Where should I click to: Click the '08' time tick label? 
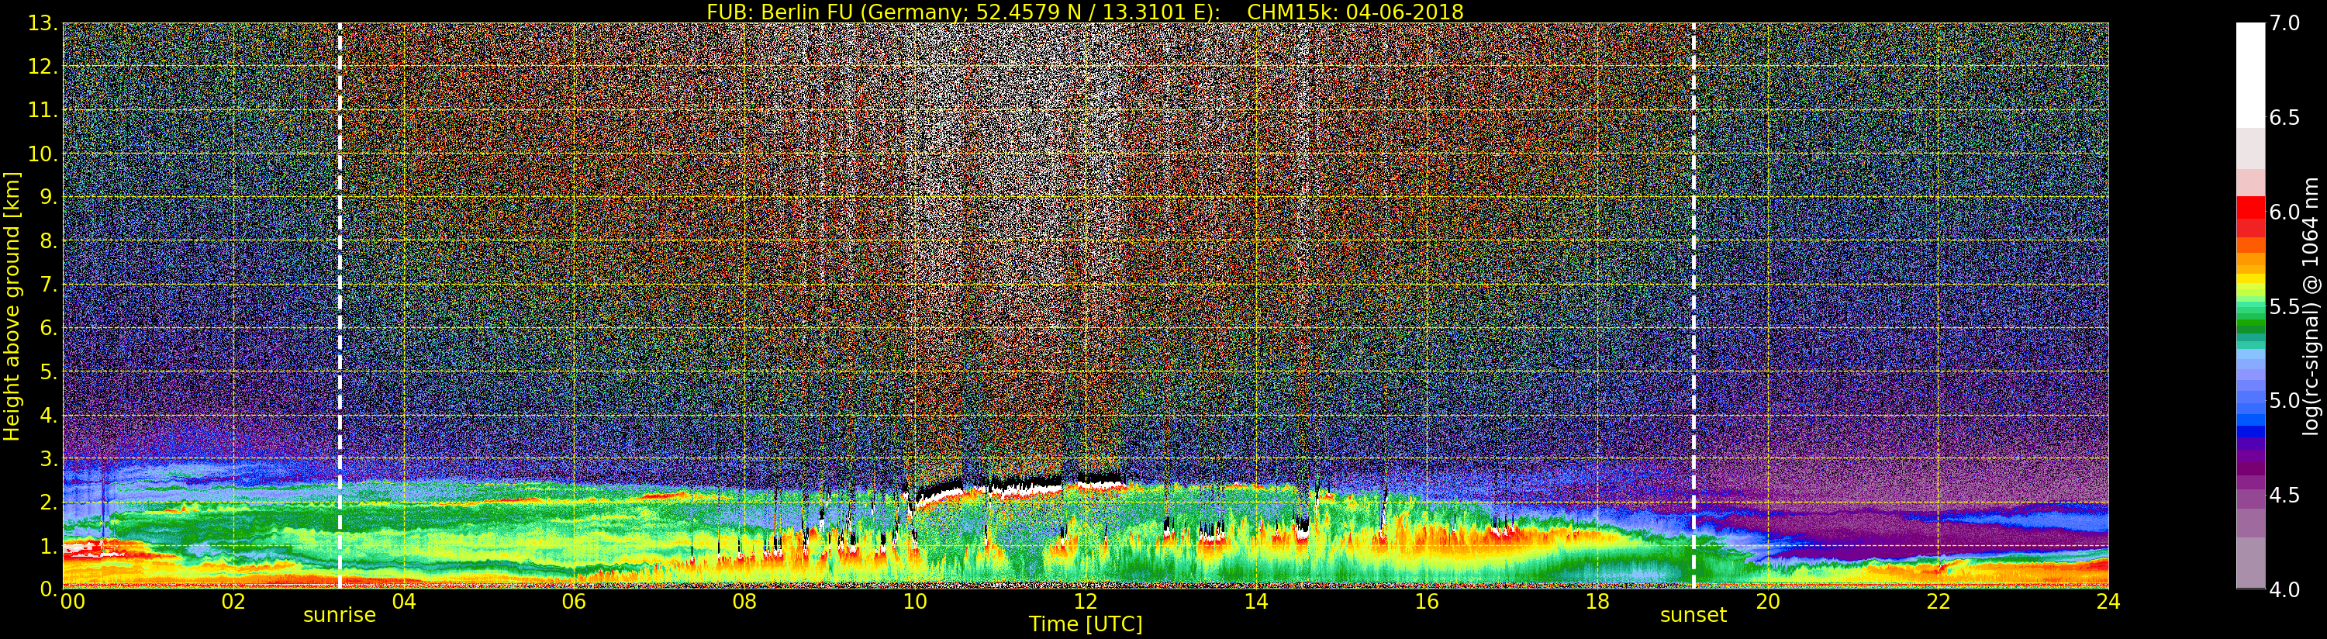(744, 601)
